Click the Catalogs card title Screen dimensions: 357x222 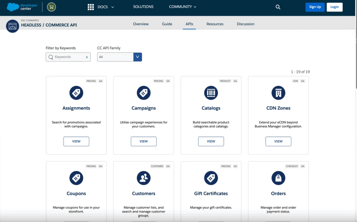pyautogui.click(x=211, y=108)
